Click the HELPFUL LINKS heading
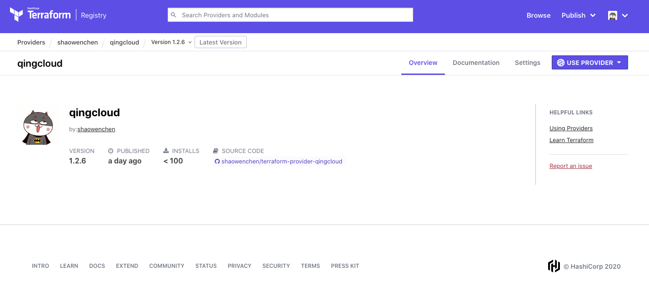Image resolution: width=649 pixels, height=281 pixels. pyautogui.click(x=571, y=112)
